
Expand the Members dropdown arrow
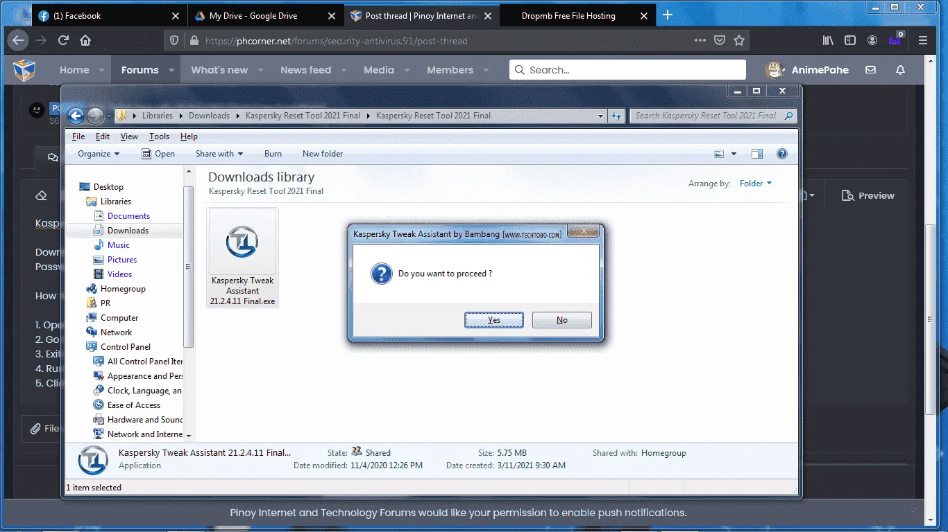click(486, 70)
